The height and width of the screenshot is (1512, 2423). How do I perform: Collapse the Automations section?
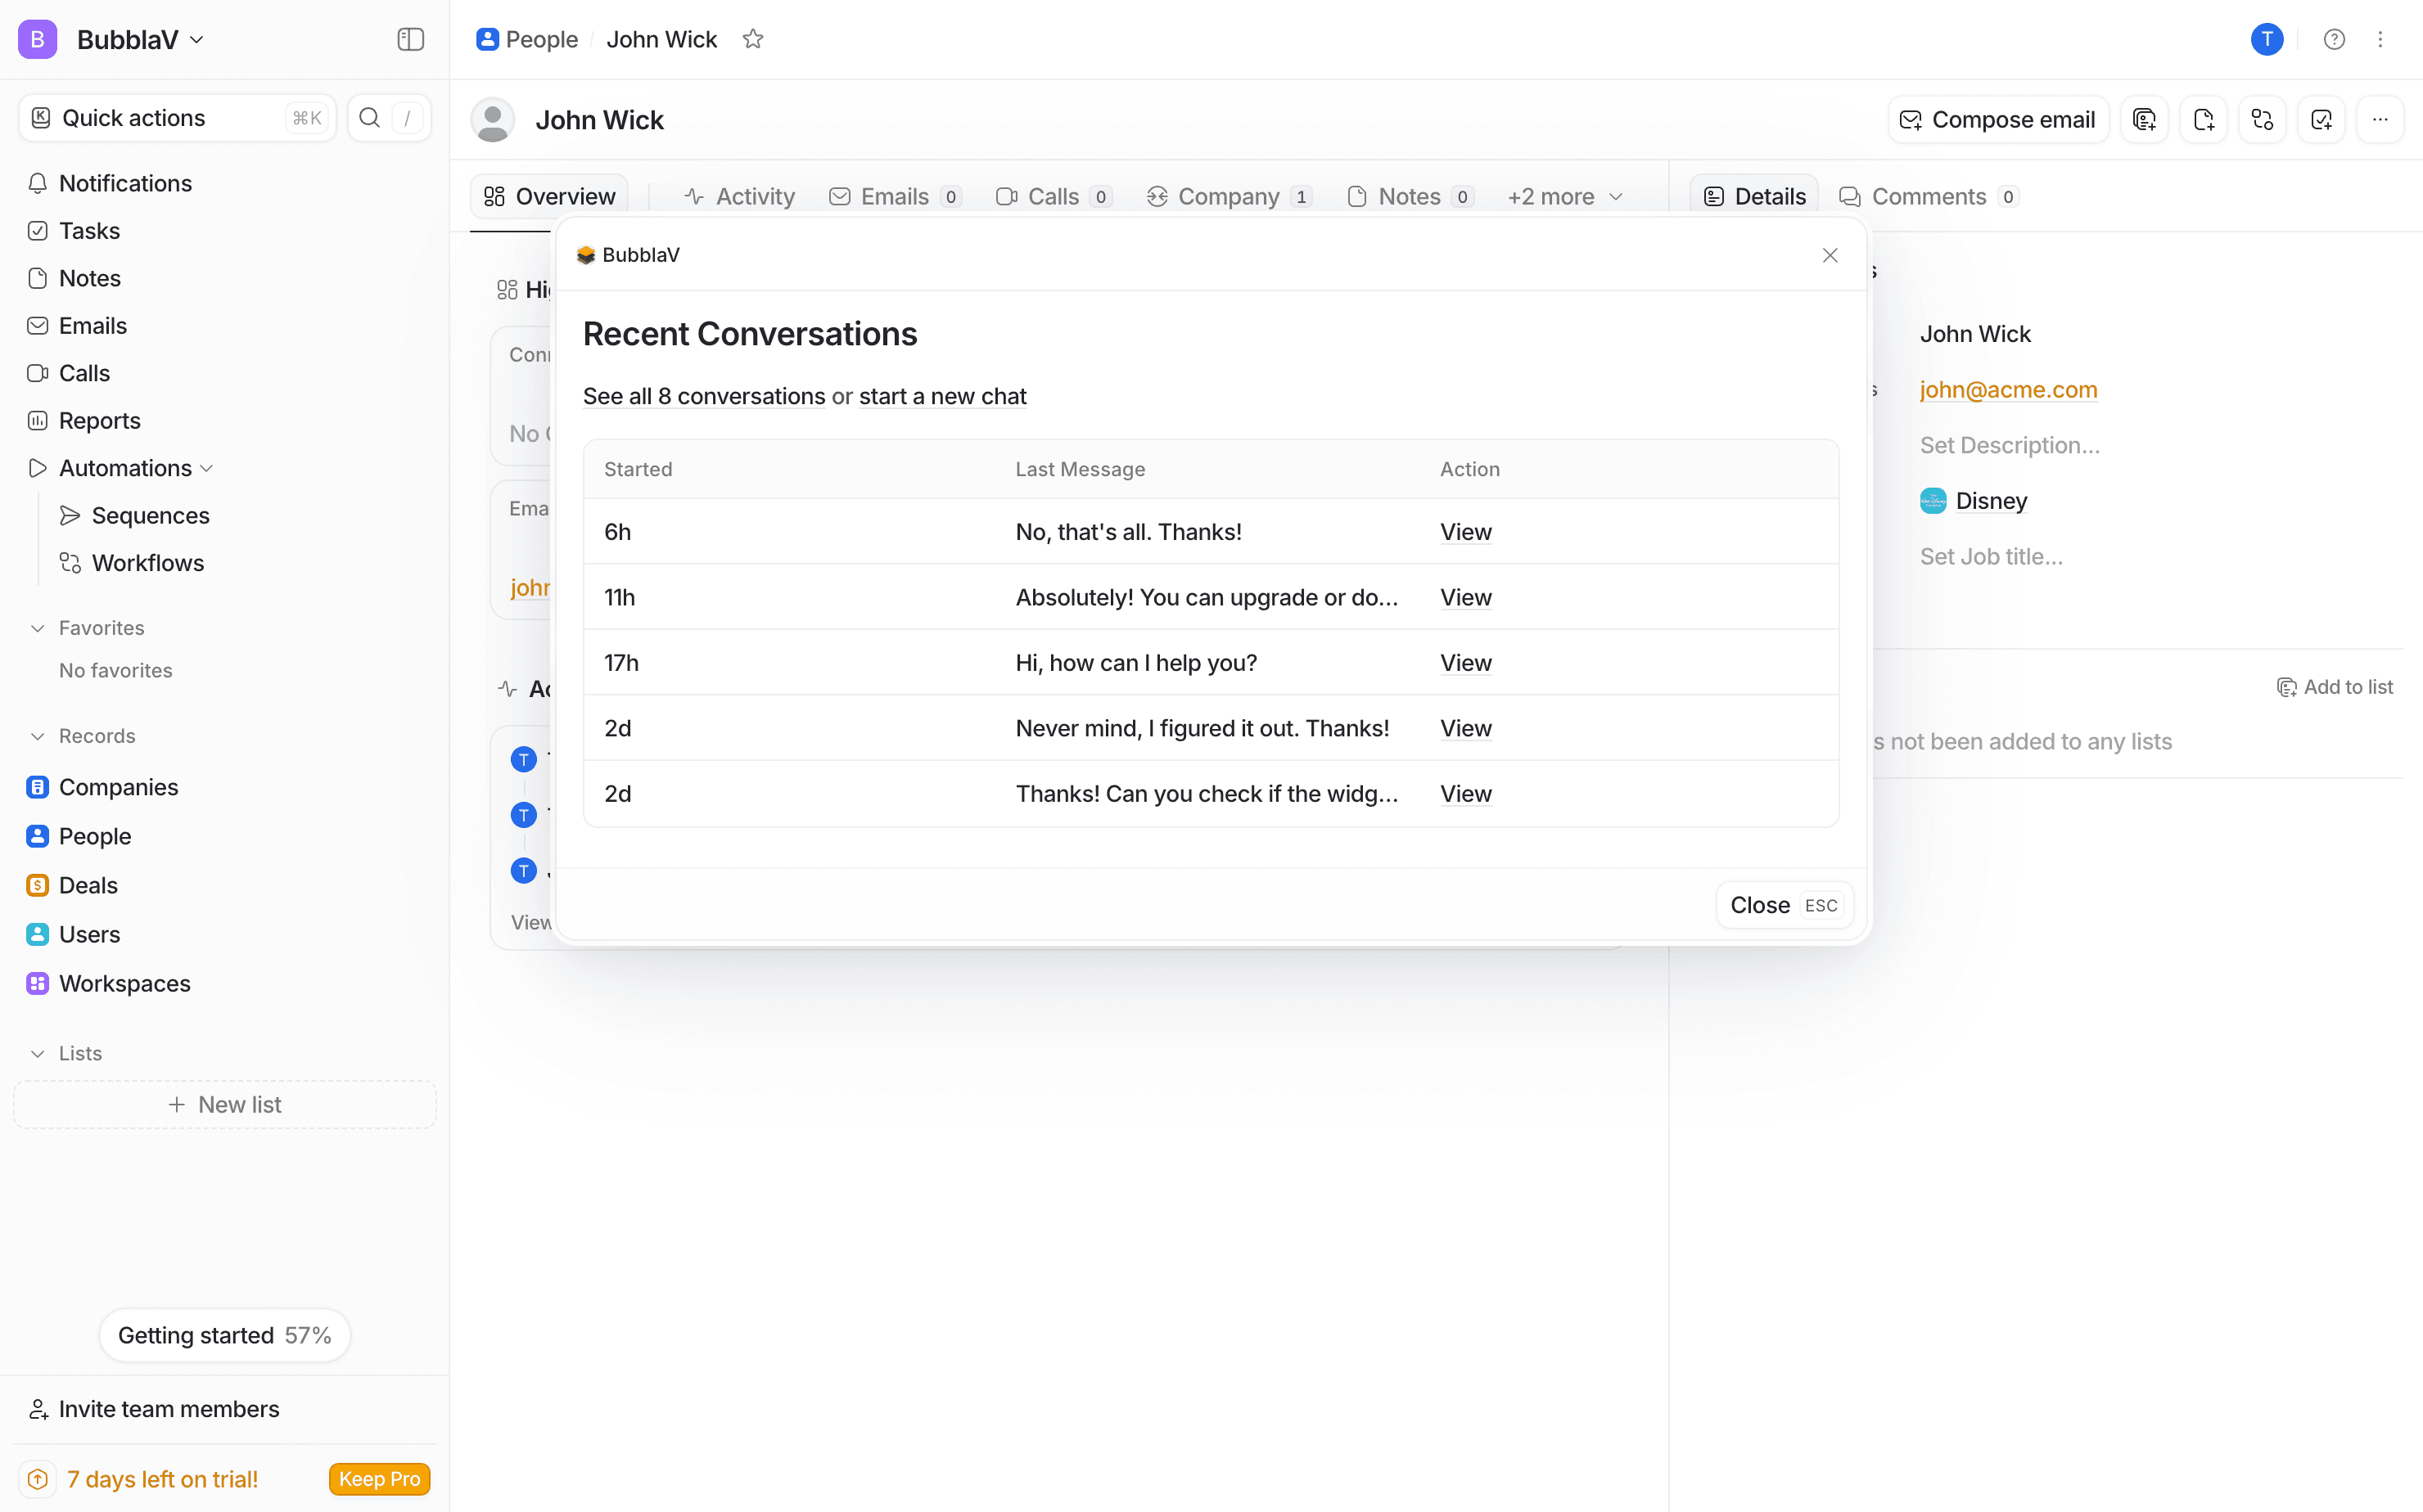tap(207, 468)
